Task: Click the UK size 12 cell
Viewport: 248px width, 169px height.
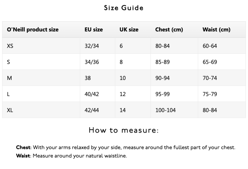Action: [x=122, y=94]
